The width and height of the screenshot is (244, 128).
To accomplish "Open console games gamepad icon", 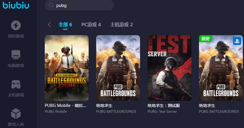I will (16, 84).
